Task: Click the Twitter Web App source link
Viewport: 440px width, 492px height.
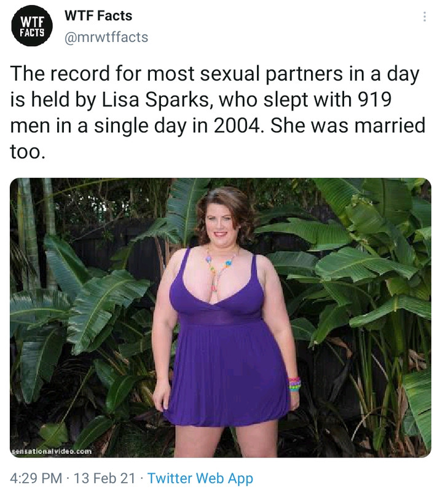Action: point(200,478)
